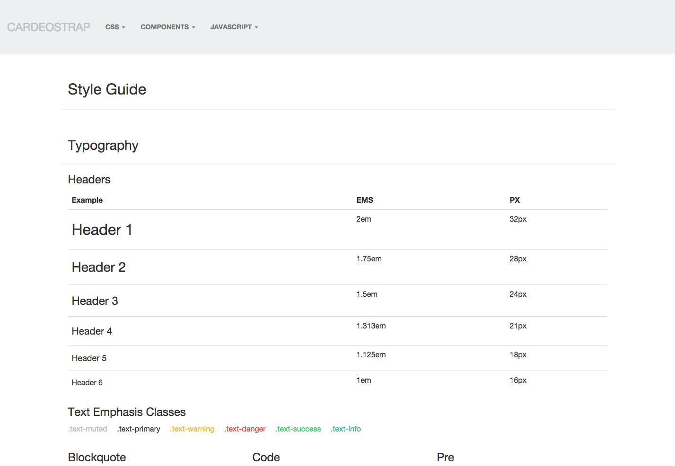Viewport: 675px width, 466px height.
Task: Select the Style Guide page title
Action: [107, 89]
